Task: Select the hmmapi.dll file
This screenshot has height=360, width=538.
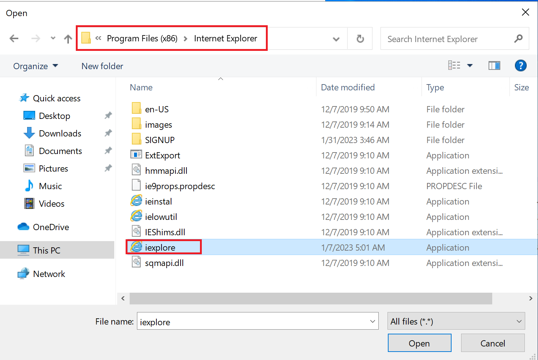Action: tap(166, 171)
